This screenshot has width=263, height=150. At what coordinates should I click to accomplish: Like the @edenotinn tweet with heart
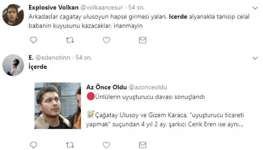click(106, 145)
